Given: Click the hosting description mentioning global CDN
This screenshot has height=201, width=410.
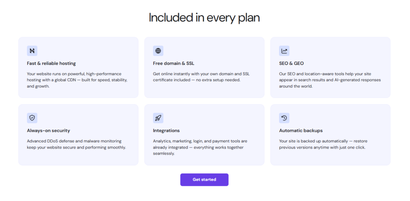Looking at the screenshot, I should (77, 80).
